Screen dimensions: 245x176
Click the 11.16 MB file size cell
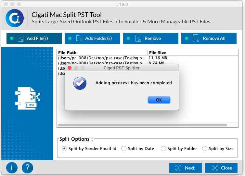coord(158,58)
